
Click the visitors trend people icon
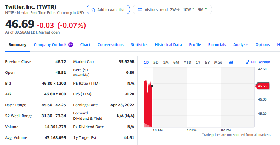coord(140,10)
